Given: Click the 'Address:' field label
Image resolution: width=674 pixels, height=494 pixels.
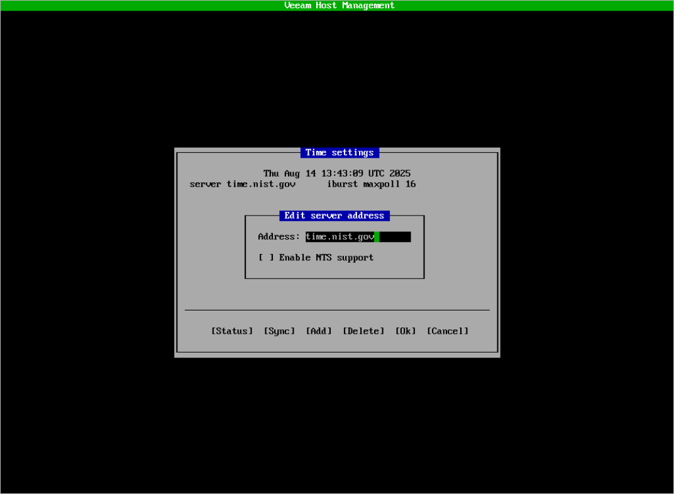Looking at the screenshot, I should click(279, 237).
